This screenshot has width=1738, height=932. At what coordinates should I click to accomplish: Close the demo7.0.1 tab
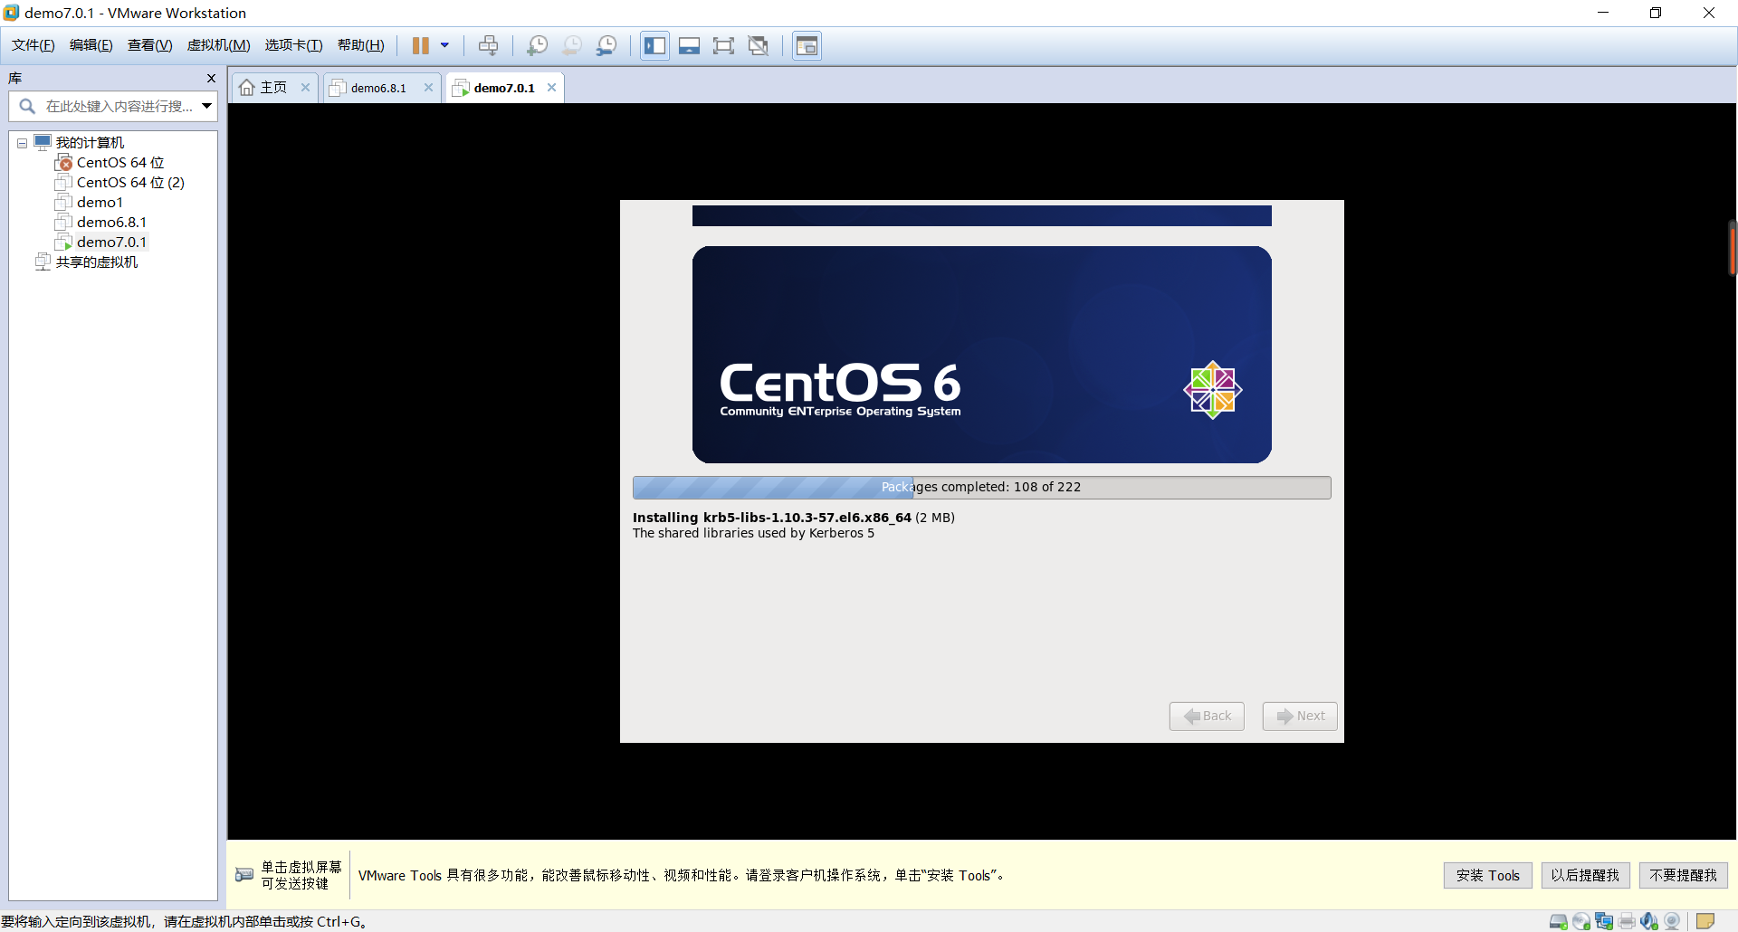point(551,88)
